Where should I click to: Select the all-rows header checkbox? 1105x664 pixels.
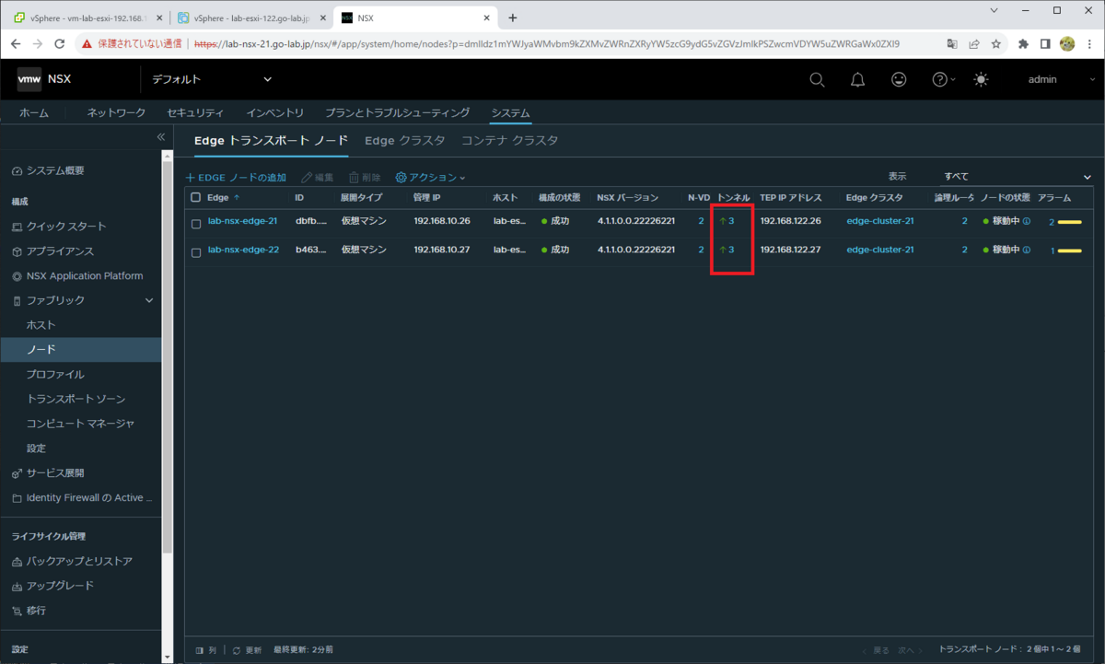[x=195, y=197]
